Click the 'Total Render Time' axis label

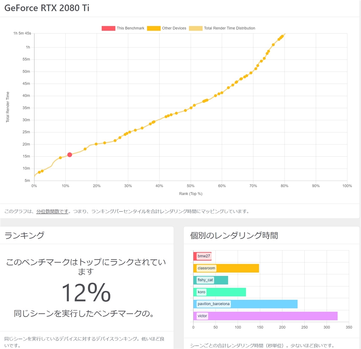(x=8, y=107)
